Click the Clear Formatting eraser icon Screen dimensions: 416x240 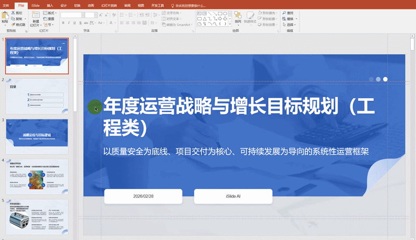coord(114,15)
